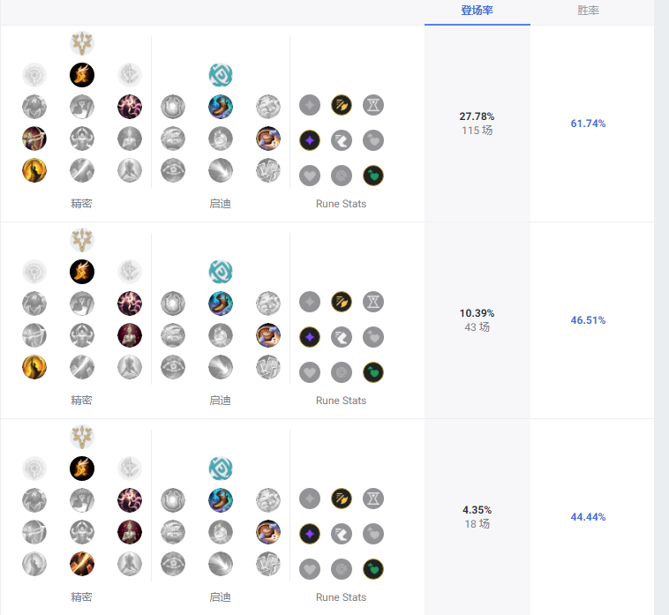Click the 44.44% win rate value
This screenshot has height=615, width=669.
[x=588, y=517]
